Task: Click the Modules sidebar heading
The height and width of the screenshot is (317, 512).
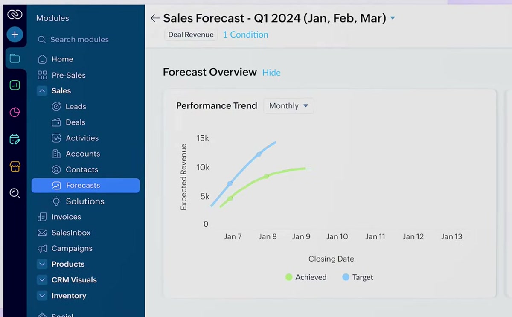Action: click(52, 18)
